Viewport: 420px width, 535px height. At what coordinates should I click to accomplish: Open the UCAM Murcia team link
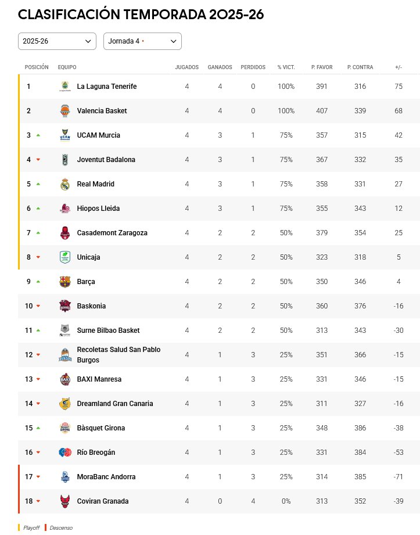[x=99, y=135]
